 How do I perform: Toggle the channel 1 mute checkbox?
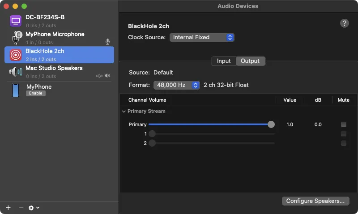tap(343, 134)
